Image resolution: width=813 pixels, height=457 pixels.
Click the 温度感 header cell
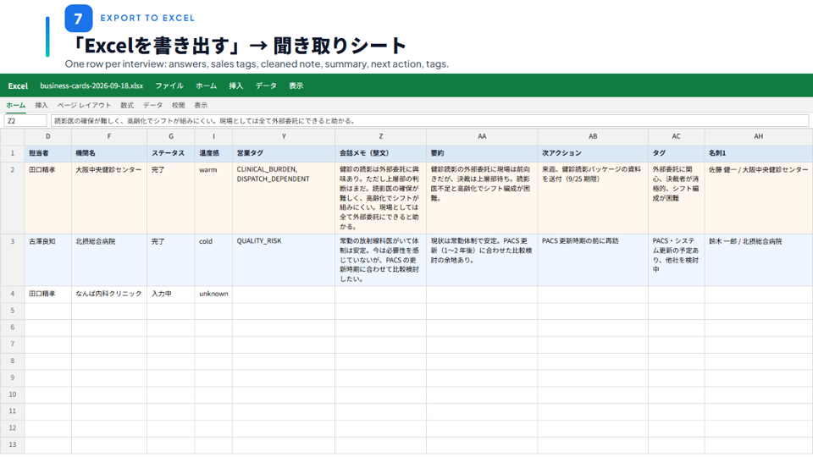tap(213, 153)
